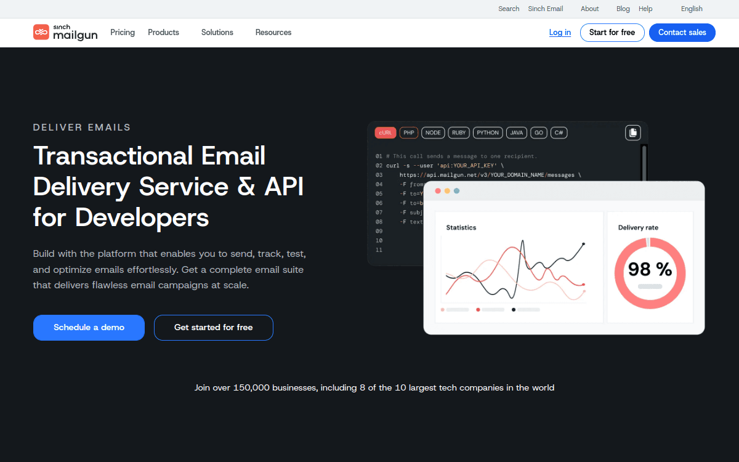Screen dimensions: 739x462
Task: Toggle the red series legend under the chart
Action: (x=478, y=309)
